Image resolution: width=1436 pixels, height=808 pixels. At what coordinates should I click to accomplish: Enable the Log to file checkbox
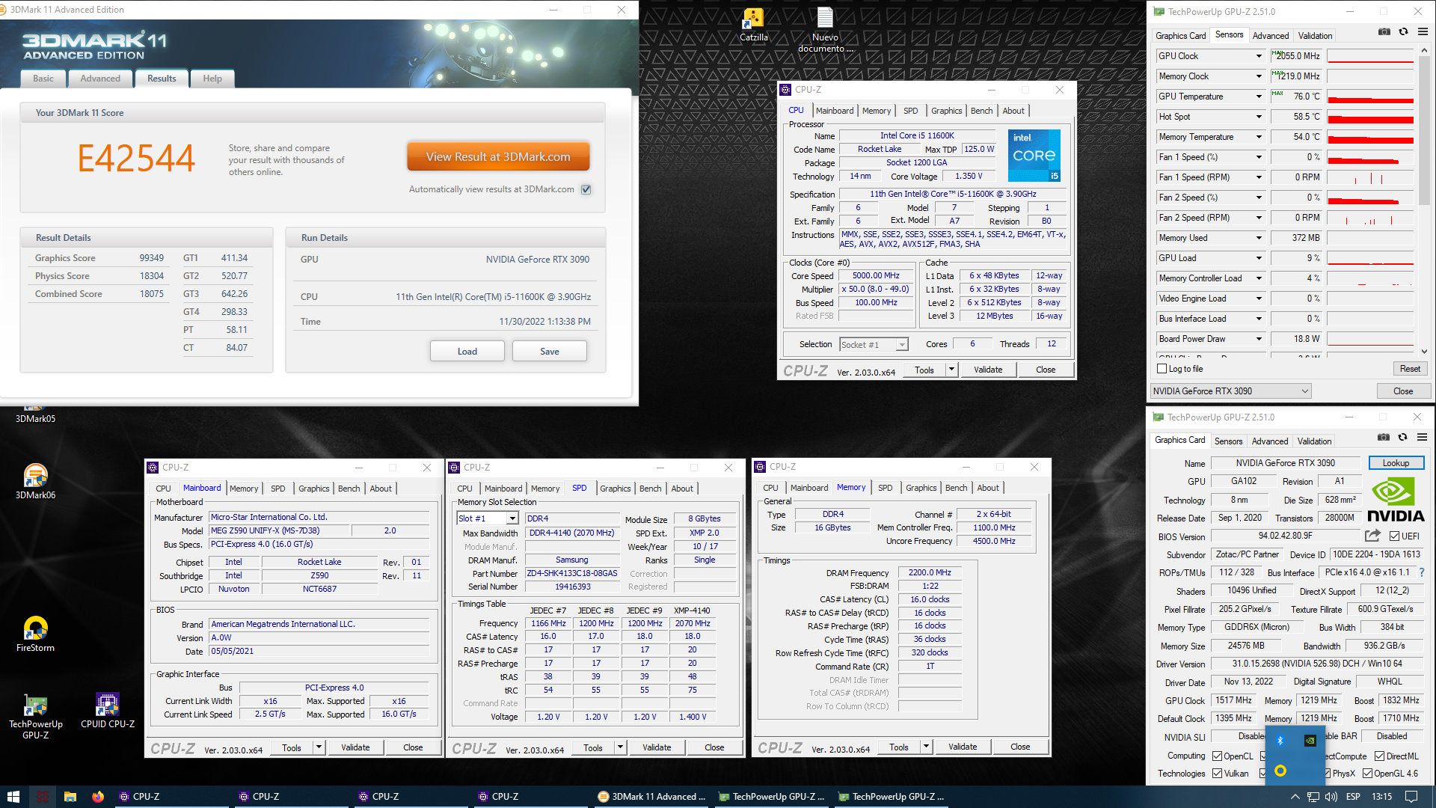[1162, 369]
